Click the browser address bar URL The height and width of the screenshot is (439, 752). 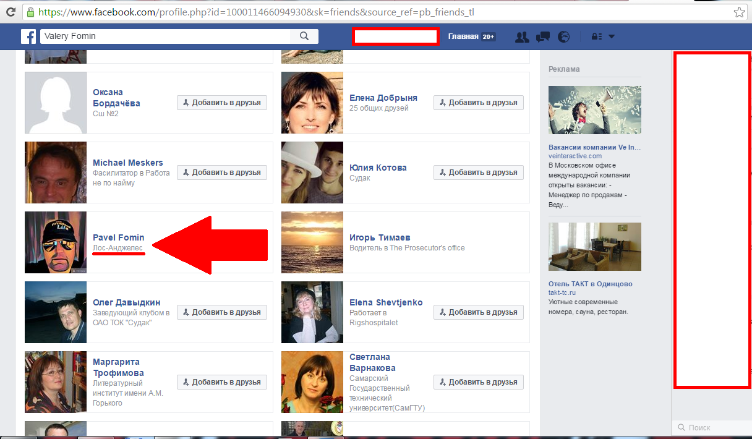[x=257, y=12]
